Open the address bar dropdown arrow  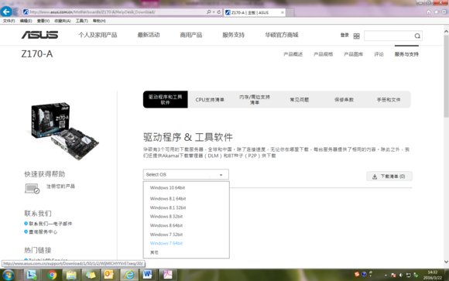coord(214,12)
